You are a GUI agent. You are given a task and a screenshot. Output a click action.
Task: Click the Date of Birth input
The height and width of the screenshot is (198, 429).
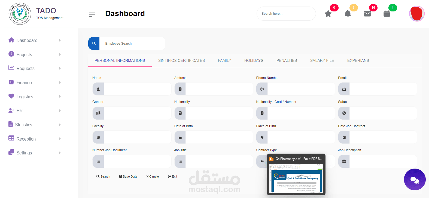219,137
